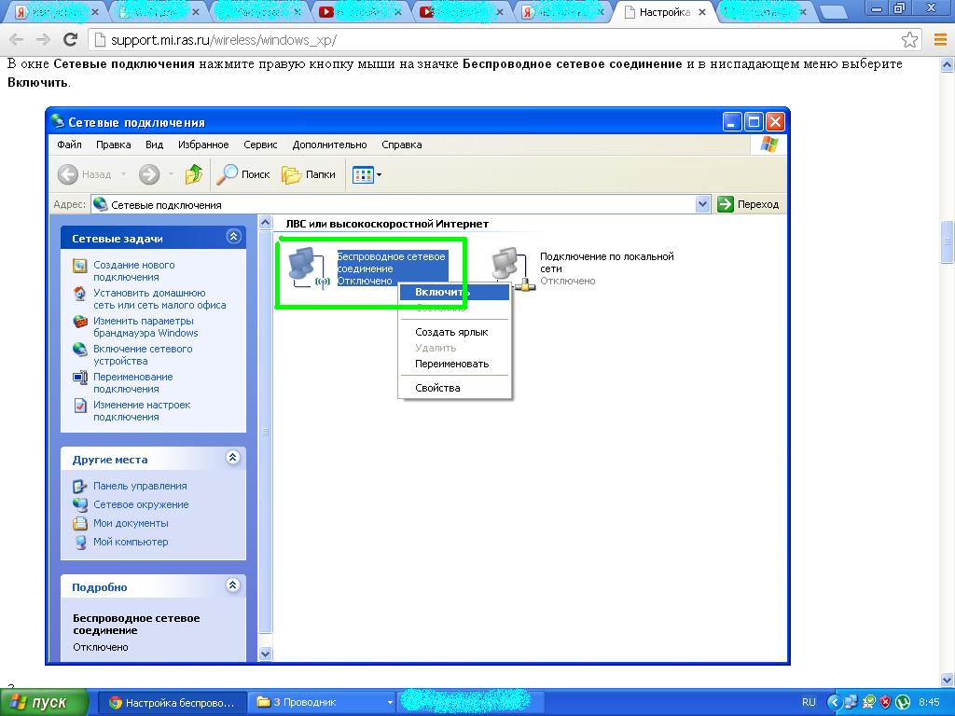Click the Up folder toolbar icon
Screen dimensions: 955x716
194,174
